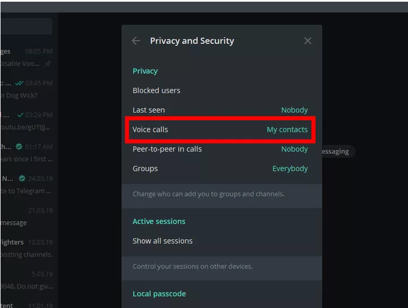
Task: Select the chat dated 5.03.19
Action: click(x=27, y=280)
